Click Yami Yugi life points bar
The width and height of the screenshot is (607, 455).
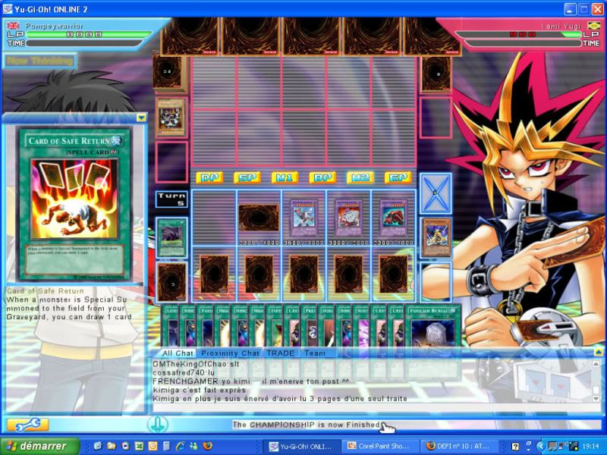click(519, 34)
